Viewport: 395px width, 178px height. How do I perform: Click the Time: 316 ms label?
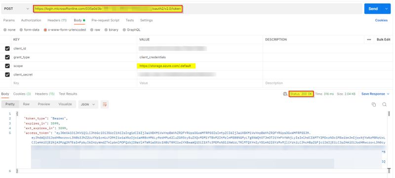324,94
